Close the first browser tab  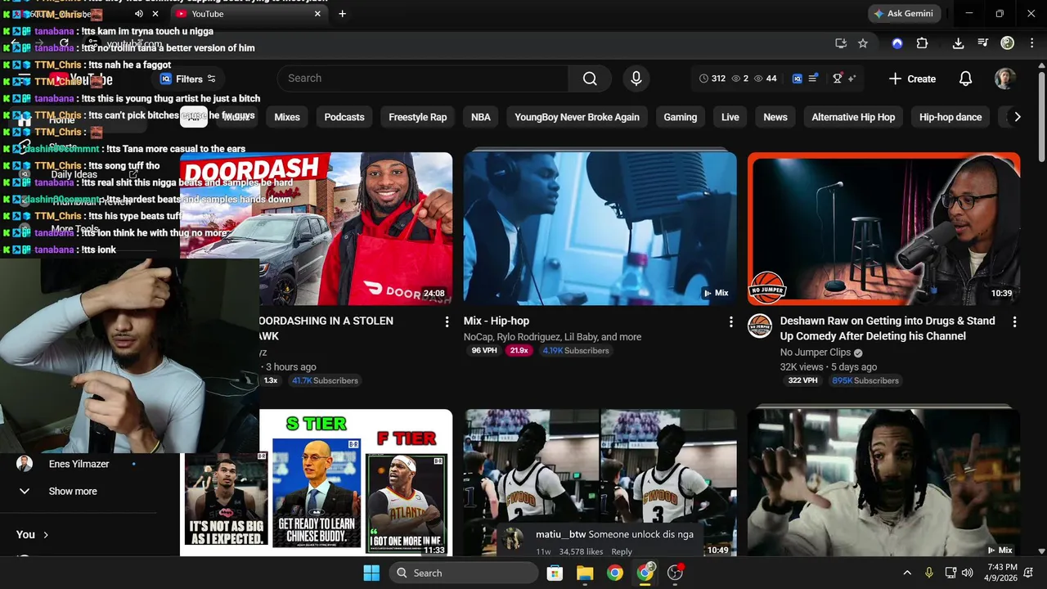(x=155, y=14)
